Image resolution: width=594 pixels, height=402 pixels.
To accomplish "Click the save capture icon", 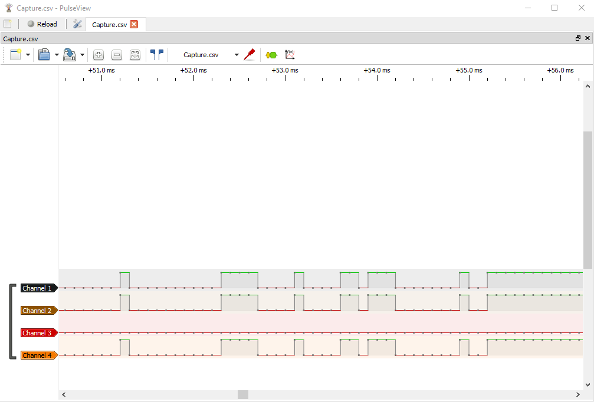I will tap(70, 54).
